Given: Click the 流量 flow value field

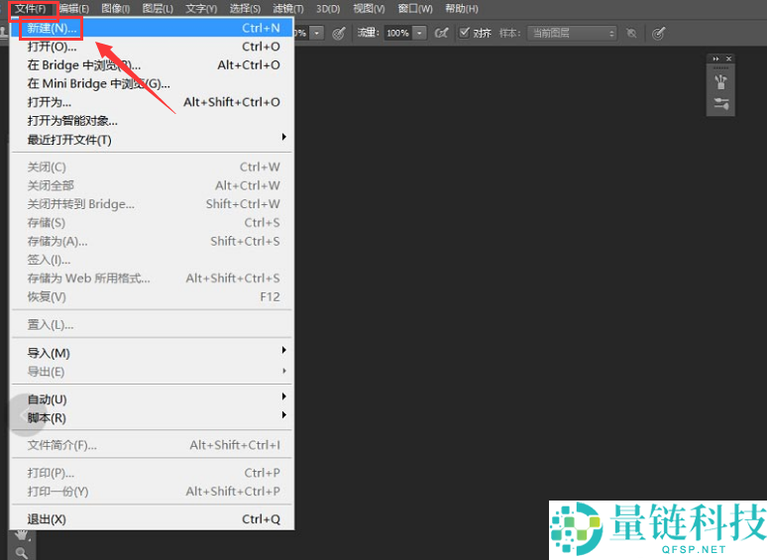Looking at the screenshot, I should [x=397, y=33].
